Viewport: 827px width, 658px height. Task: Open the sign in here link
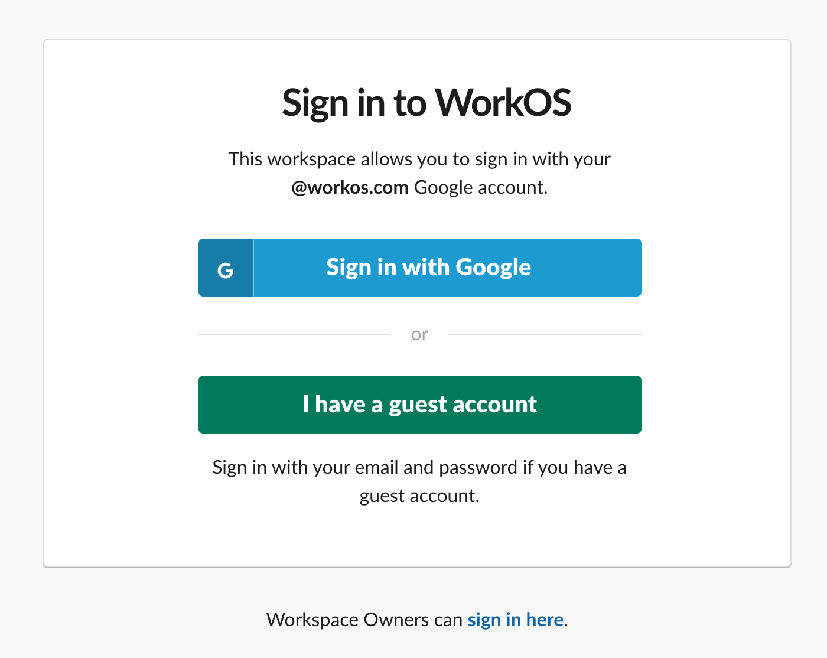[x=515, y=620]
